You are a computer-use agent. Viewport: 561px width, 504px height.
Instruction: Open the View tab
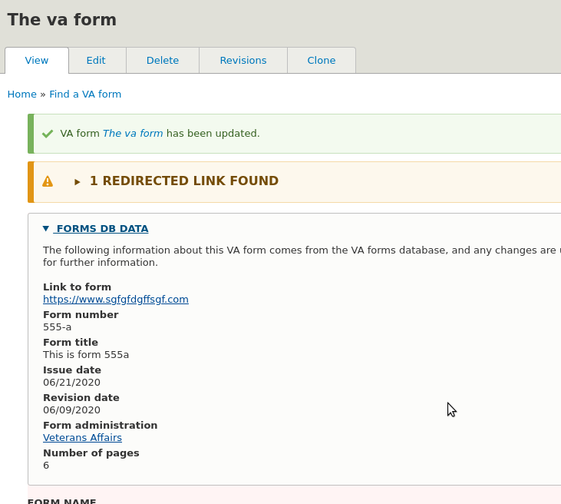pos(37,60)
